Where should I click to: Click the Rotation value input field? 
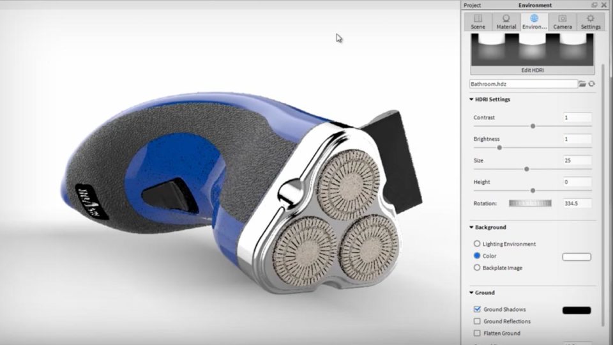(577, 203)
